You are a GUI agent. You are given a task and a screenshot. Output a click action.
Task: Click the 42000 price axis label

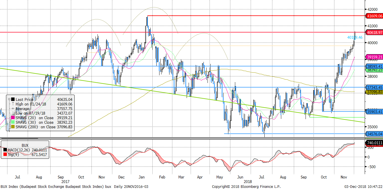click(x=373, y=9)
